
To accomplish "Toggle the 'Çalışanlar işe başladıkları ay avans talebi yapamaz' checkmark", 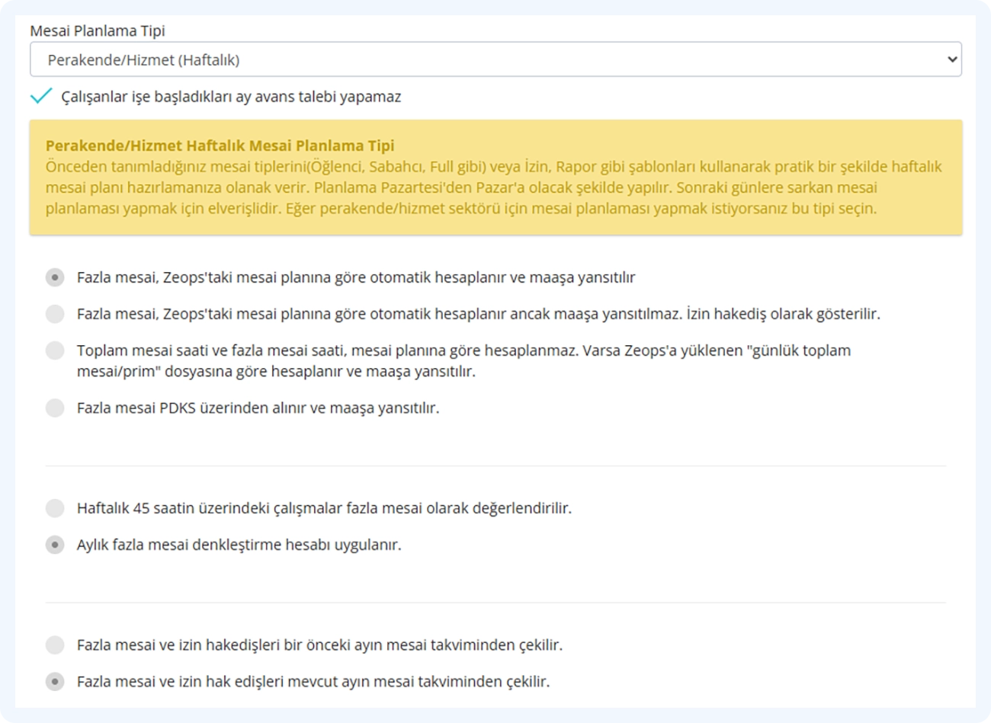I will point(41,96).
